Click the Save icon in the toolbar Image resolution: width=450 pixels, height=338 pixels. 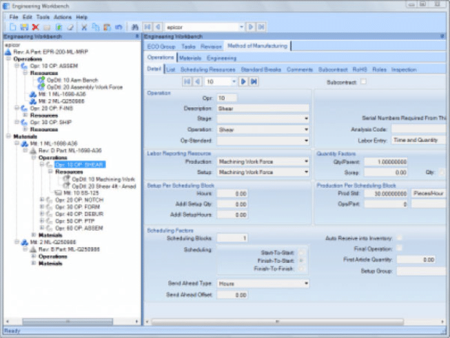[24, 27]
